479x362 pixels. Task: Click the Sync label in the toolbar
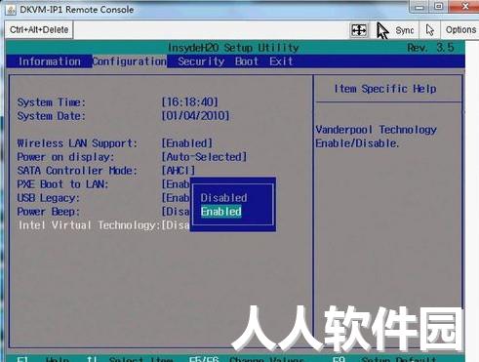(405, 30)
